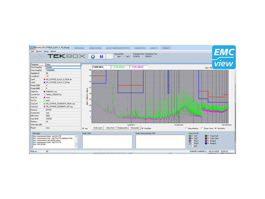Disable the MaxFilter option

click(x=142, y=128)
